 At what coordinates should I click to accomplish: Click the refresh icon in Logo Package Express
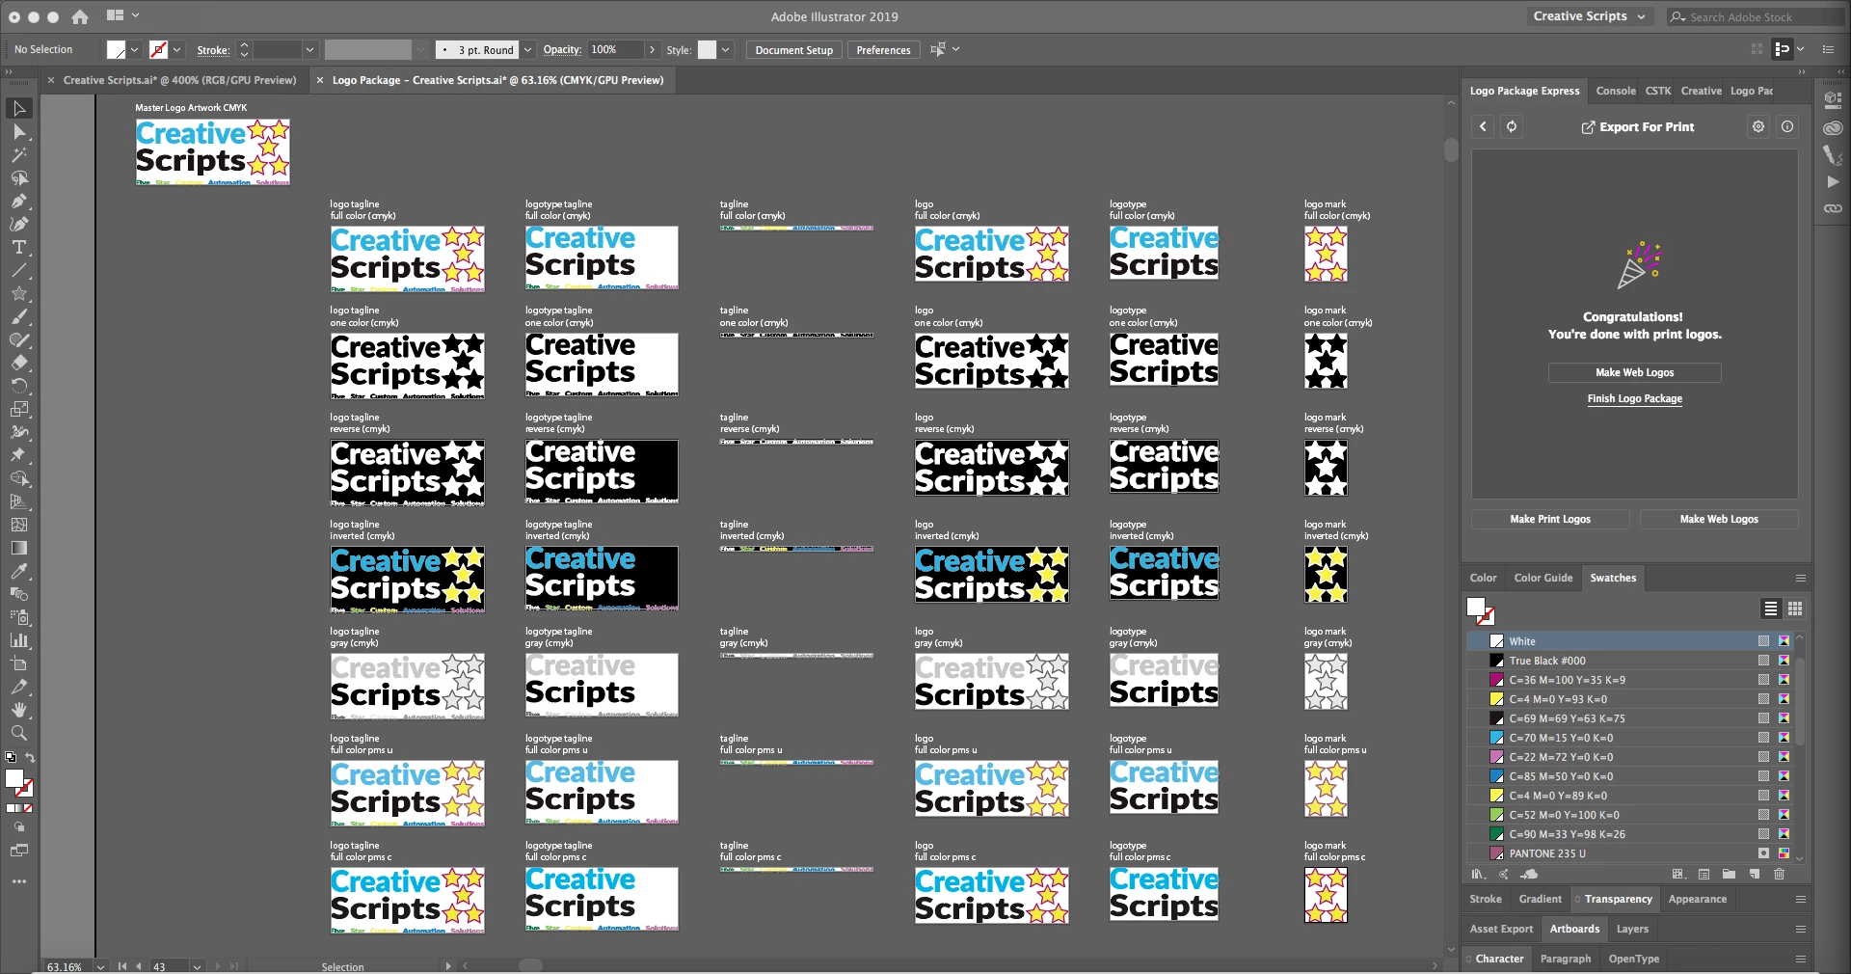[1512, 126]
